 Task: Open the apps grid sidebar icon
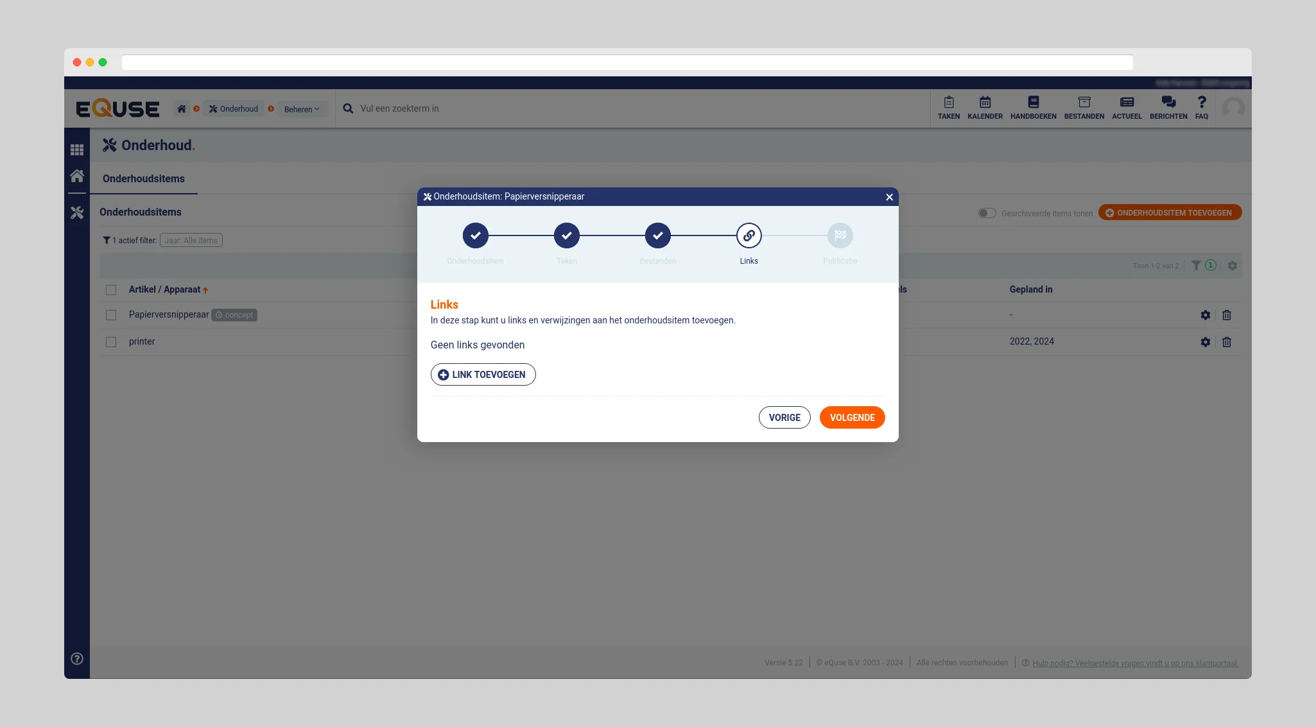coord(77,150)
